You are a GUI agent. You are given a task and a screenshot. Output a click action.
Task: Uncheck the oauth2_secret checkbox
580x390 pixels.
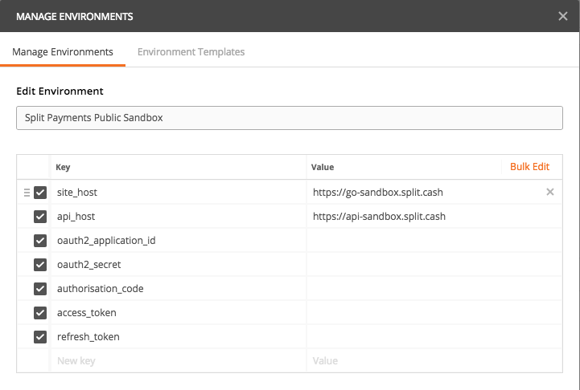[x=40, y=265]
